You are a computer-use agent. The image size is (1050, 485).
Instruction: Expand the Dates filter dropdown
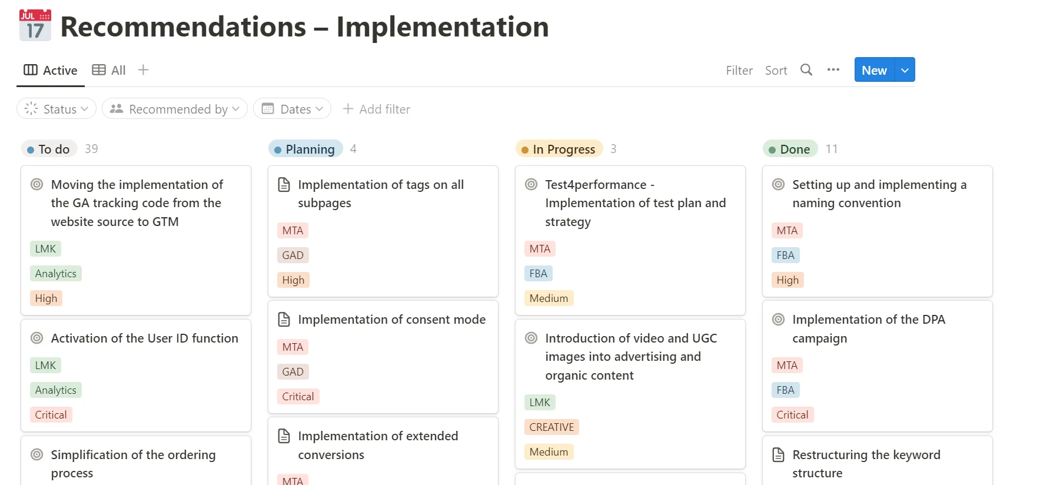292,109
